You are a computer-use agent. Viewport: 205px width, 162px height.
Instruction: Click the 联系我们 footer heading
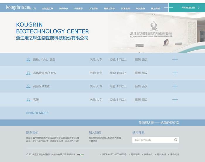32,133
